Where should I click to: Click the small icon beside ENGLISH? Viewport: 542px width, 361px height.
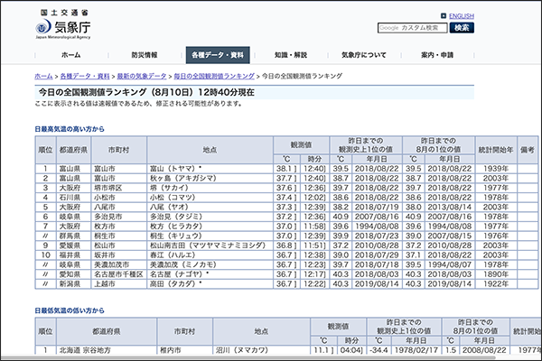[443, 15]
